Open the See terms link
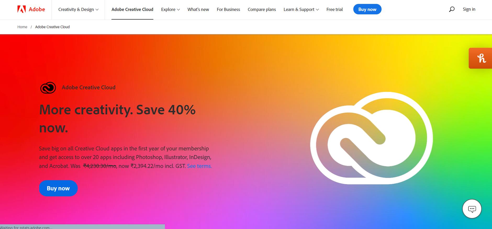 click(199, 166)
